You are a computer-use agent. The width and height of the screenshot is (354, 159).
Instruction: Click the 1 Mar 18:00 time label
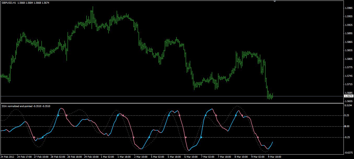(x=124, y=157)
